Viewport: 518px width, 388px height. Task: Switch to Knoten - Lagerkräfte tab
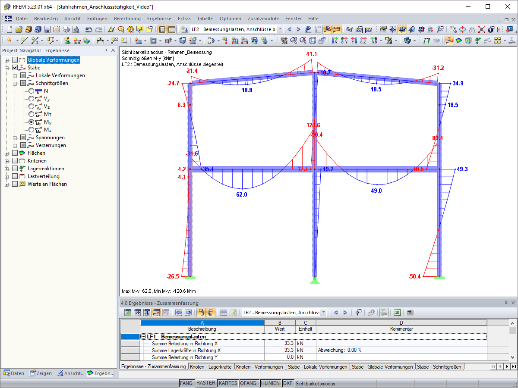211,367
